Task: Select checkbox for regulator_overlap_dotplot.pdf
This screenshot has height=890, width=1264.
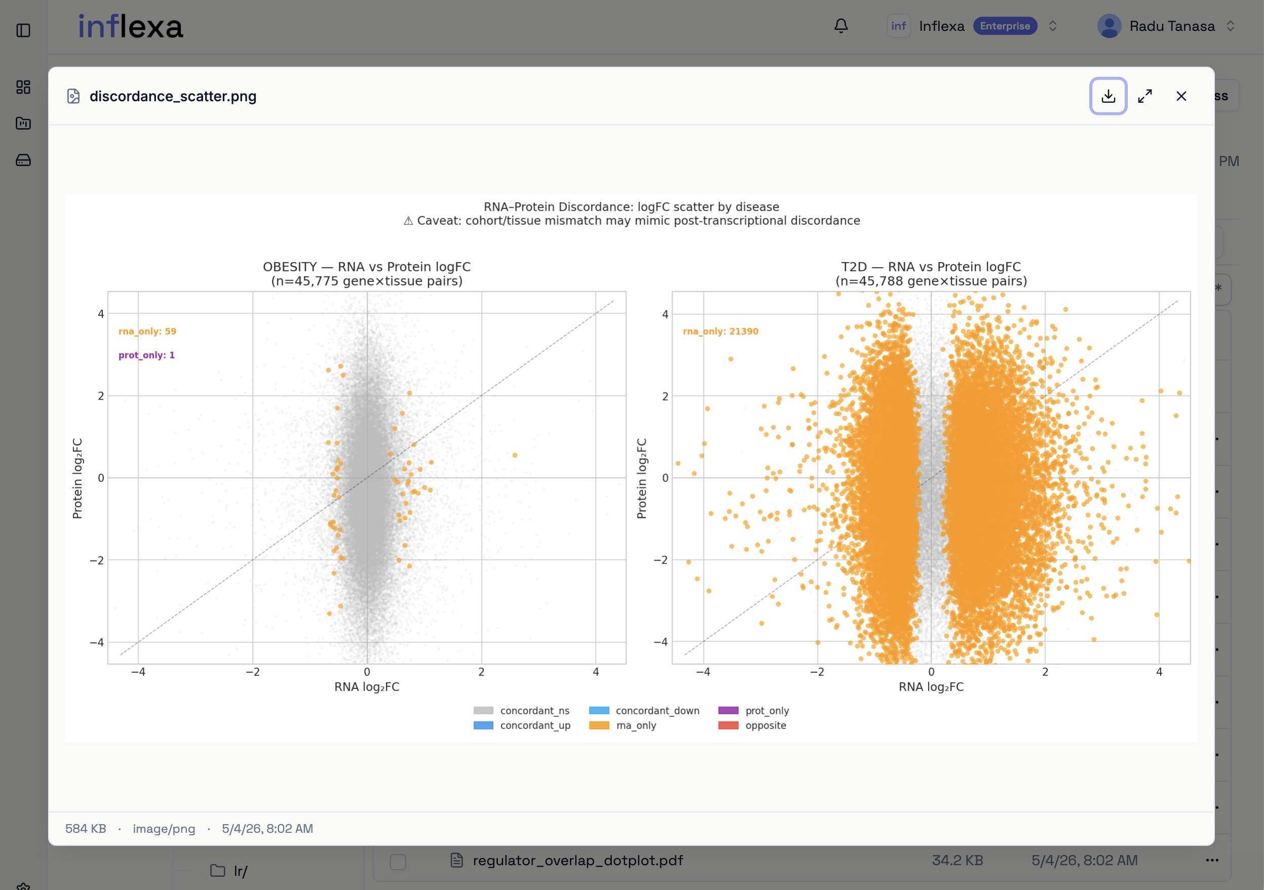Action: coord(398,861)
